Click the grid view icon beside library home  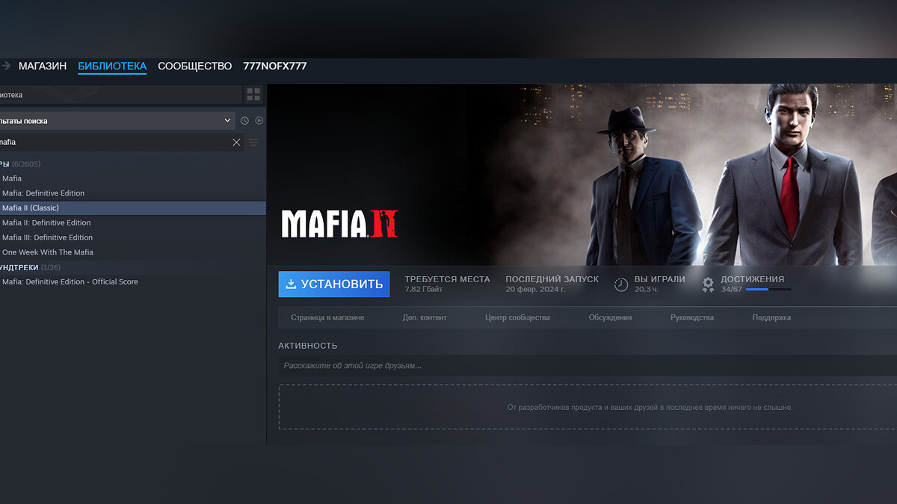coord(253,95)
